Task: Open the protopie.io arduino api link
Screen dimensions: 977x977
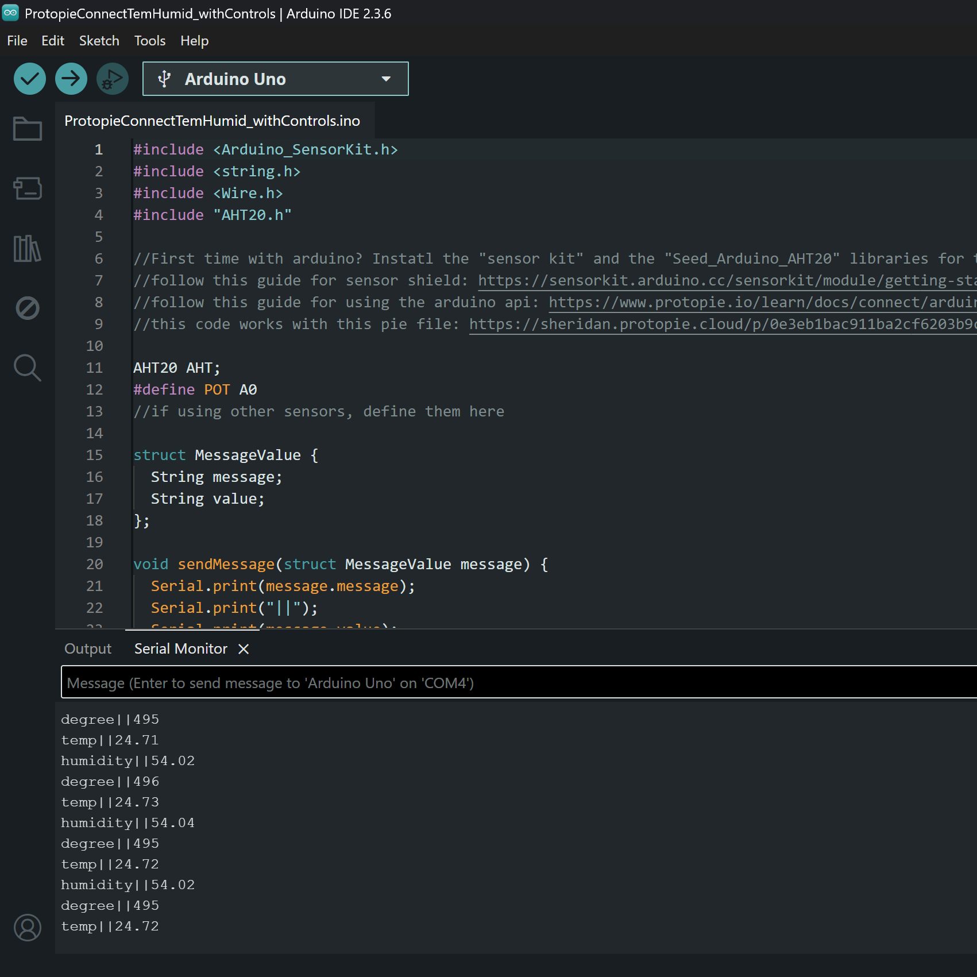Action: tap(747, 302)
